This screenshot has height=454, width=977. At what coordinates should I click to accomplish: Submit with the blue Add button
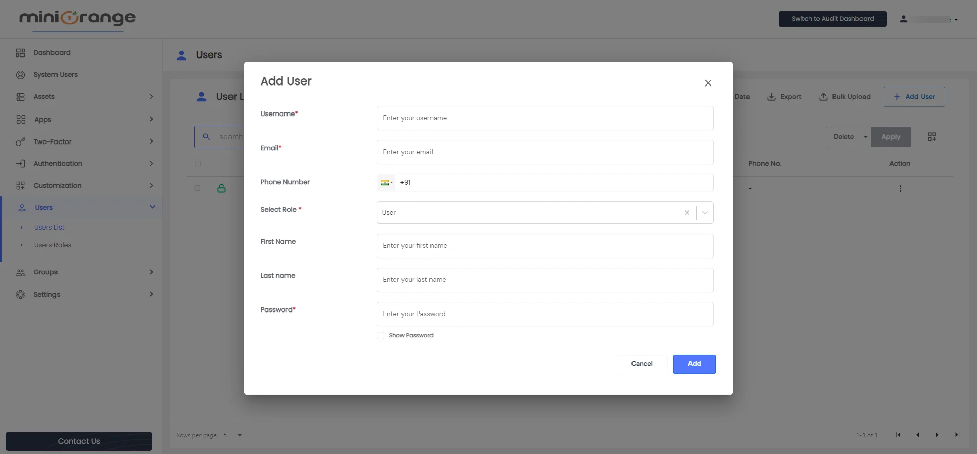(x=694, y=364)
